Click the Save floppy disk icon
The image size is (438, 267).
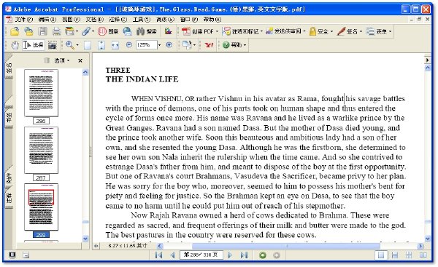(43, 31)
